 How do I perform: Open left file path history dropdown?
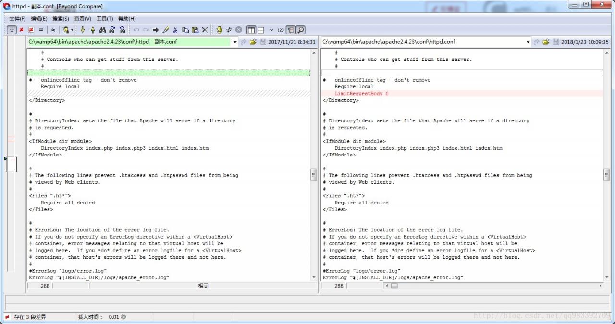click(x=235, y=42)
